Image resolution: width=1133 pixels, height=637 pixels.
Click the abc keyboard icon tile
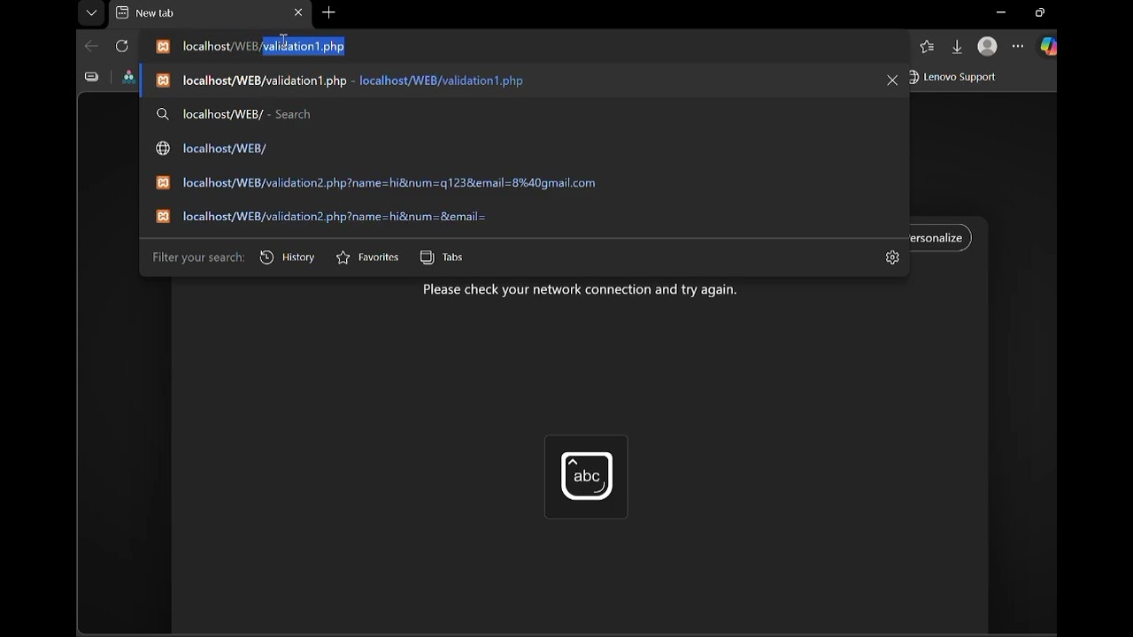pos(586,477)
